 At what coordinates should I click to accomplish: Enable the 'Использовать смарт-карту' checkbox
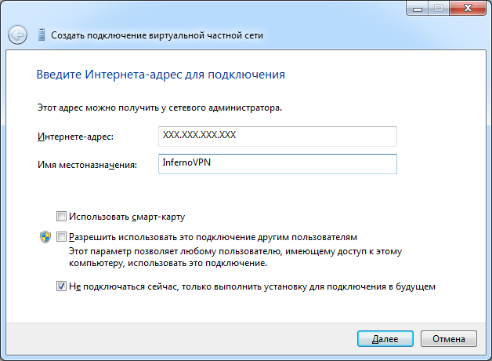pyautogui.click(x=61, y=216)
